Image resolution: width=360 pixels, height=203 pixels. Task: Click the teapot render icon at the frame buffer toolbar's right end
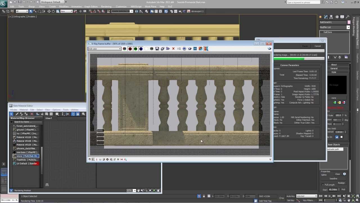(x=269, y=49)
